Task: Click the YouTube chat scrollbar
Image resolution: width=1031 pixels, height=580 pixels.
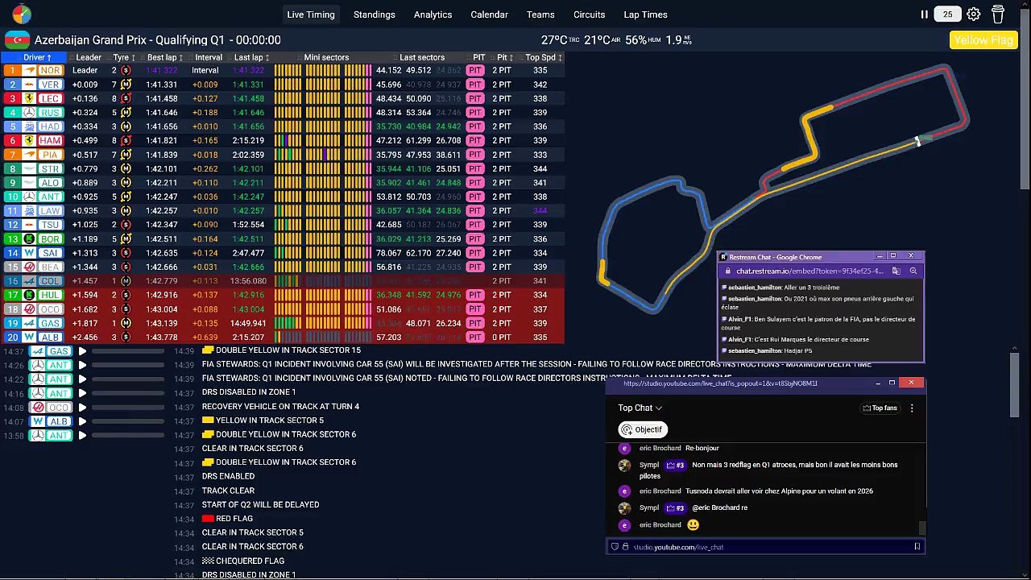Action: (923, 528)
